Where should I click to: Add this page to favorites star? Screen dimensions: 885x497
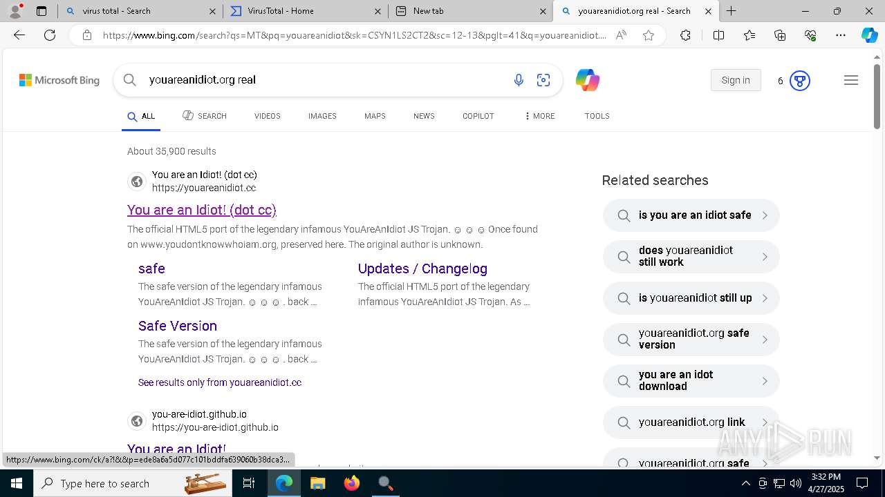pyautogui.click(x=649, y=35)
